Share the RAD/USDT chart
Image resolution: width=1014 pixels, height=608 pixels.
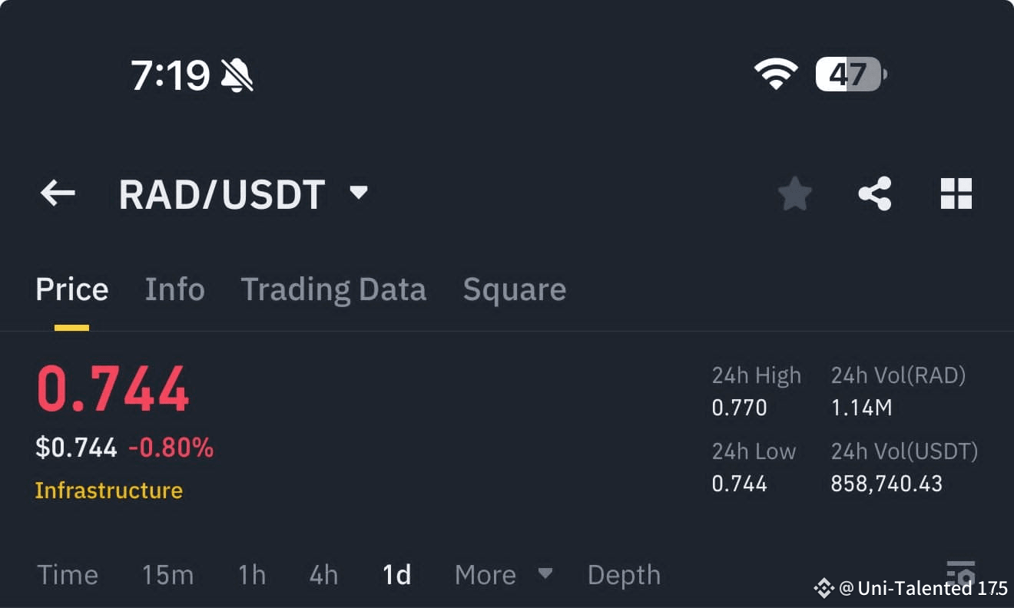[875, 193]
